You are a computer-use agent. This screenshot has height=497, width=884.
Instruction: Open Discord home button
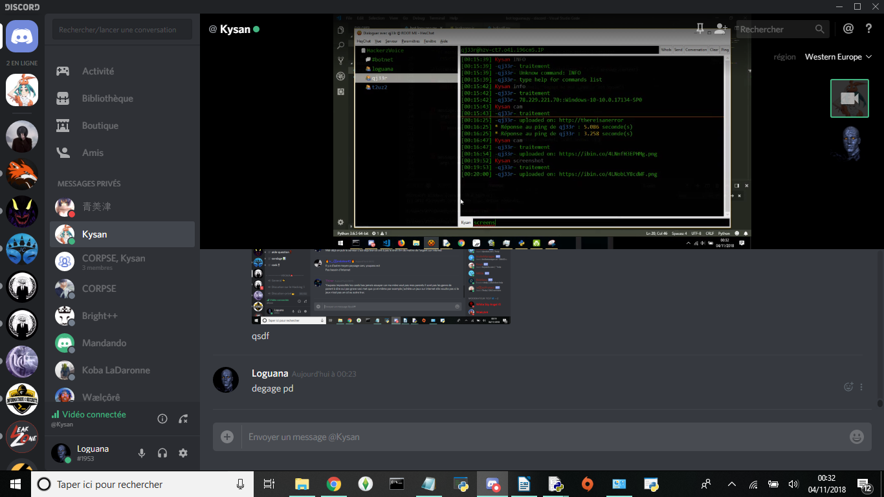pyautogui.click(x=22, y=36)
